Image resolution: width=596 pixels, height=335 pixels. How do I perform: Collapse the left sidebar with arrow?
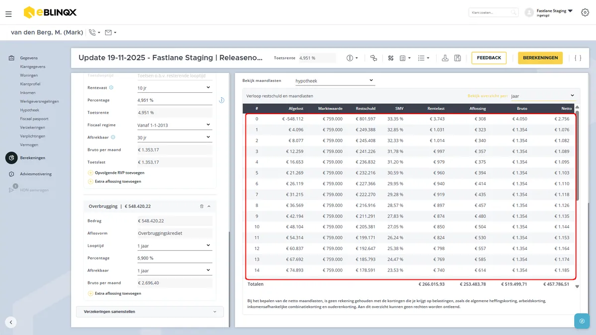(x=11, y=322)
